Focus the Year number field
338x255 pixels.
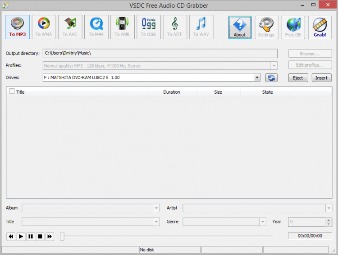click(307, 222)
